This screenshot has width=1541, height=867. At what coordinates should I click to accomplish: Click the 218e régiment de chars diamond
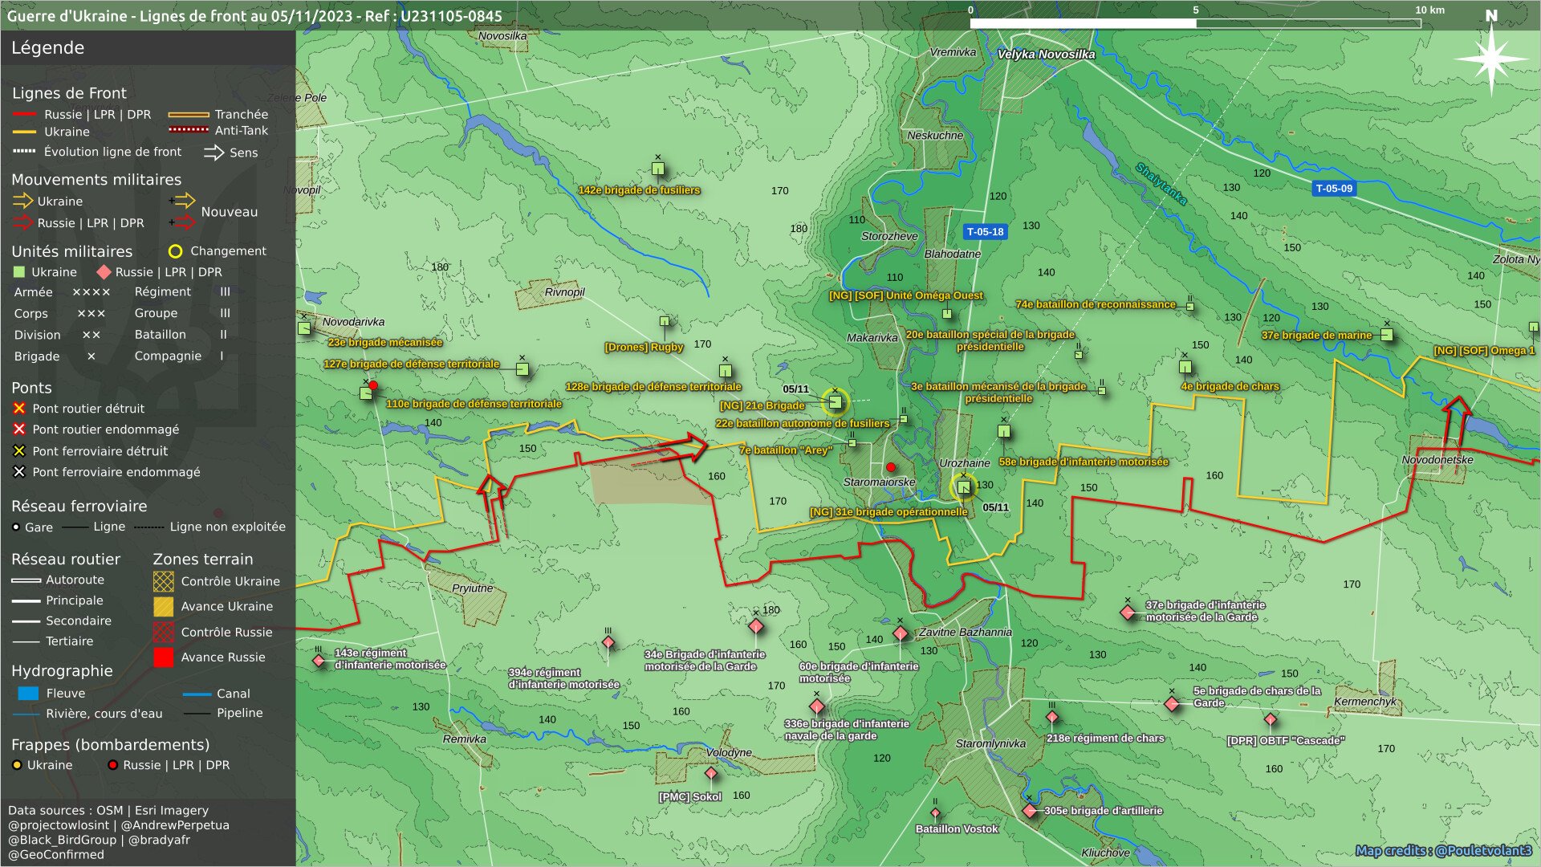[x=1052, y=717]
